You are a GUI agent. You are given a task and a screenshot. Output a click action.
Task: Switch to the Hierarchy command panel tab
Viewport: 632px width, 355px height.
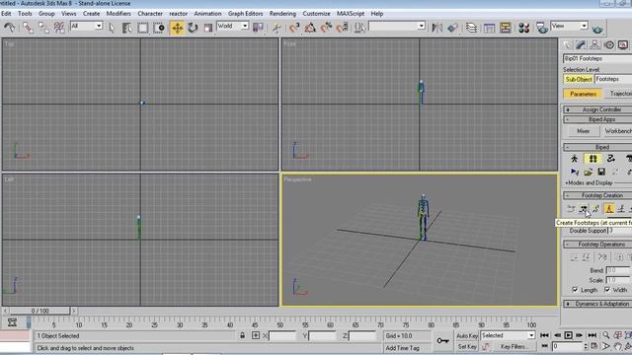594,45
